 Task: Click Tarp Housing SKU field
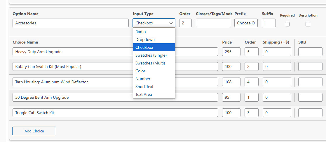pos(311,82)
